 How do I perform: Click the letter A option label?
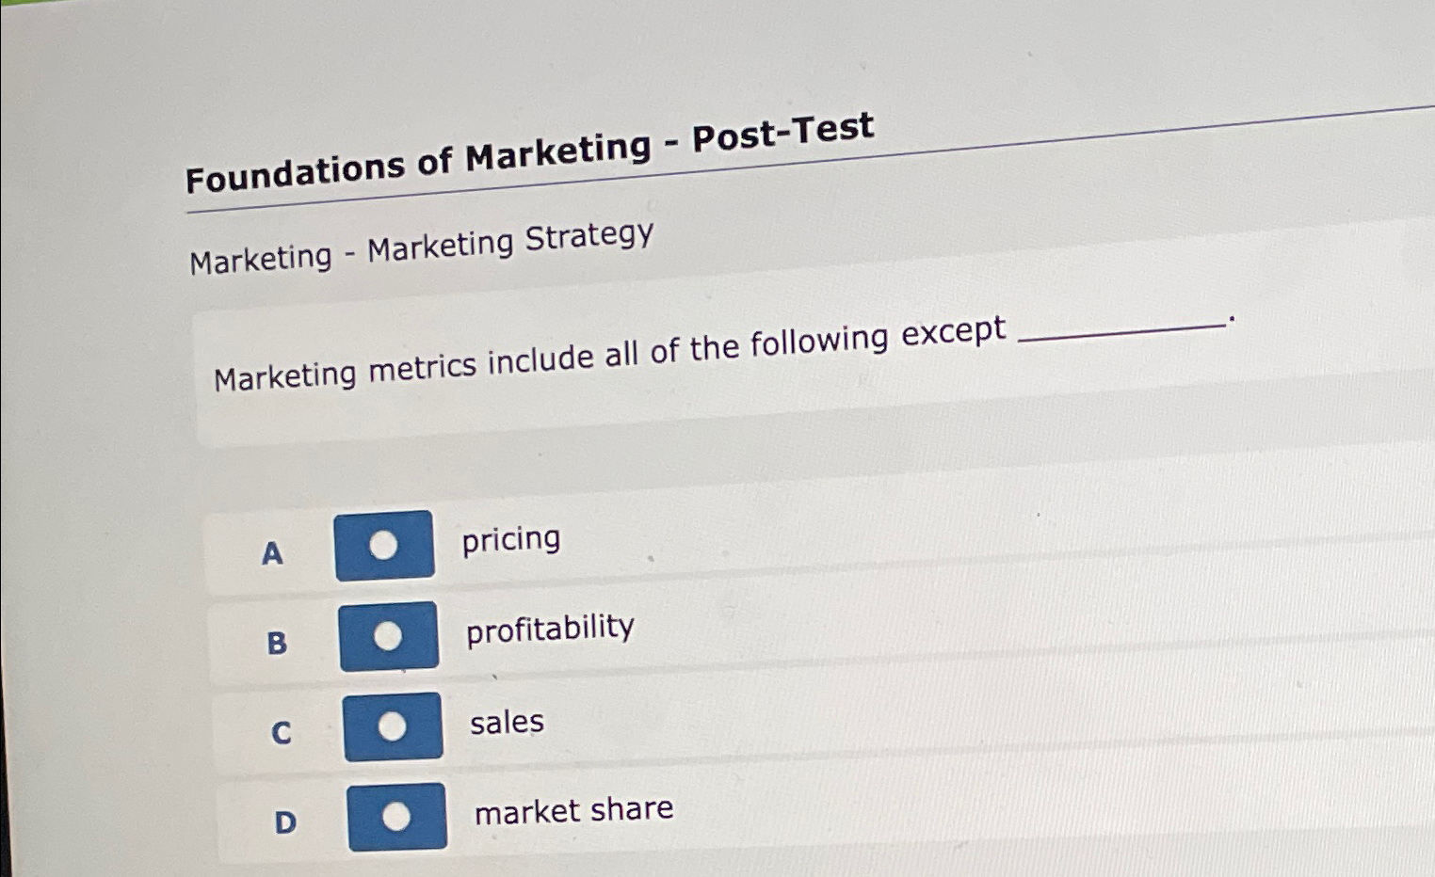[x=272, y=553]
